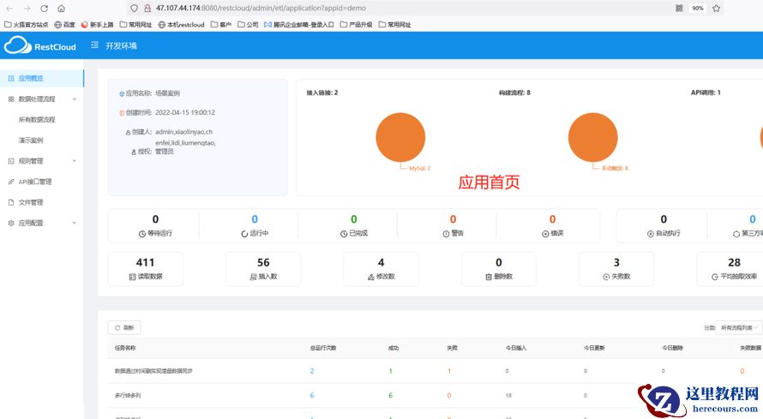The image size is (763, 419).
Task: Click the browser home icon
Action: click(x=61, y=8)
